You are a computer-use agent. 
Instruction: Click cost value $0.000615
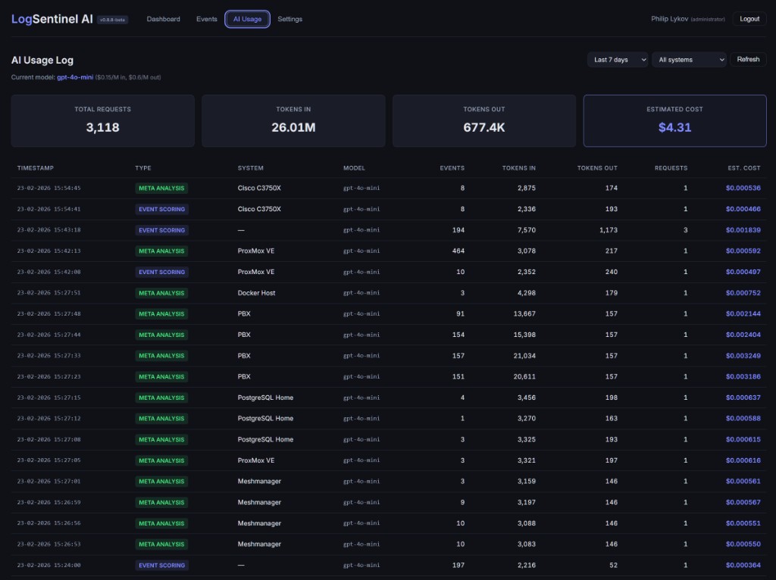(743, 439)
